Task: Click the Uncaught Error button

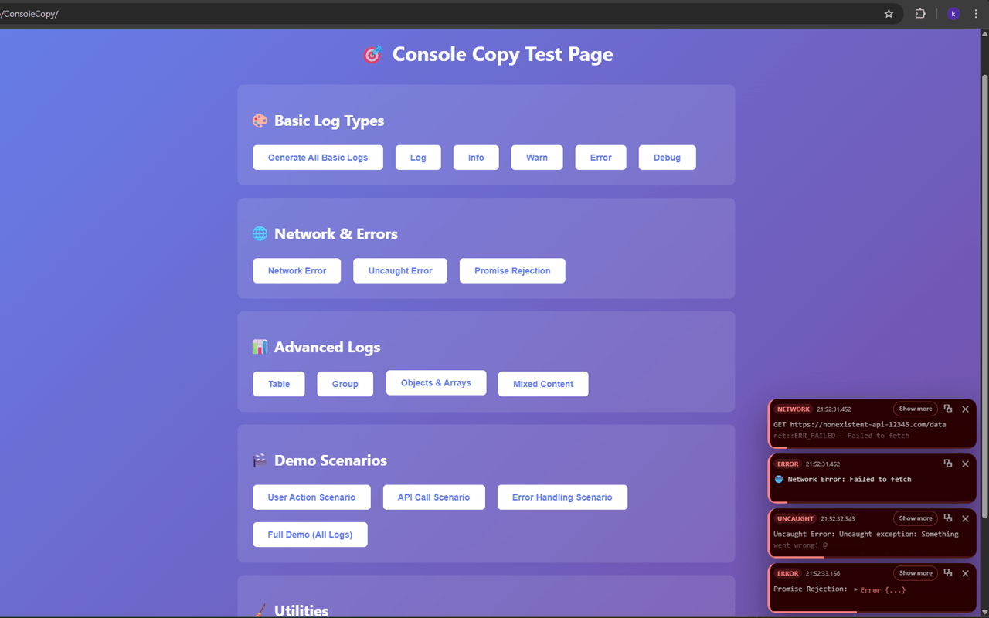Action: coord(400,271)
